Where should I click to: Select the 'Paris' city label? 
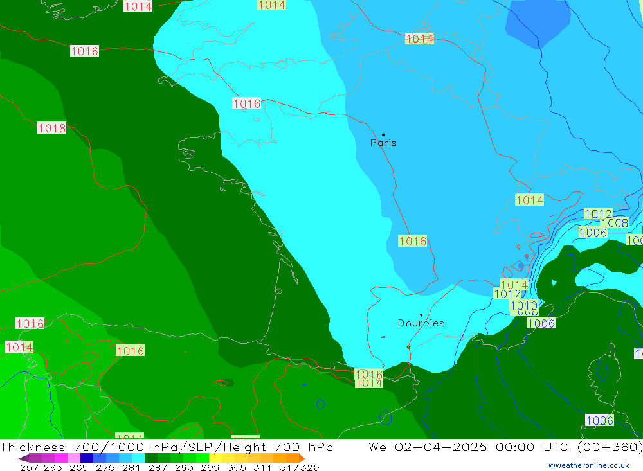pos(383,143)
